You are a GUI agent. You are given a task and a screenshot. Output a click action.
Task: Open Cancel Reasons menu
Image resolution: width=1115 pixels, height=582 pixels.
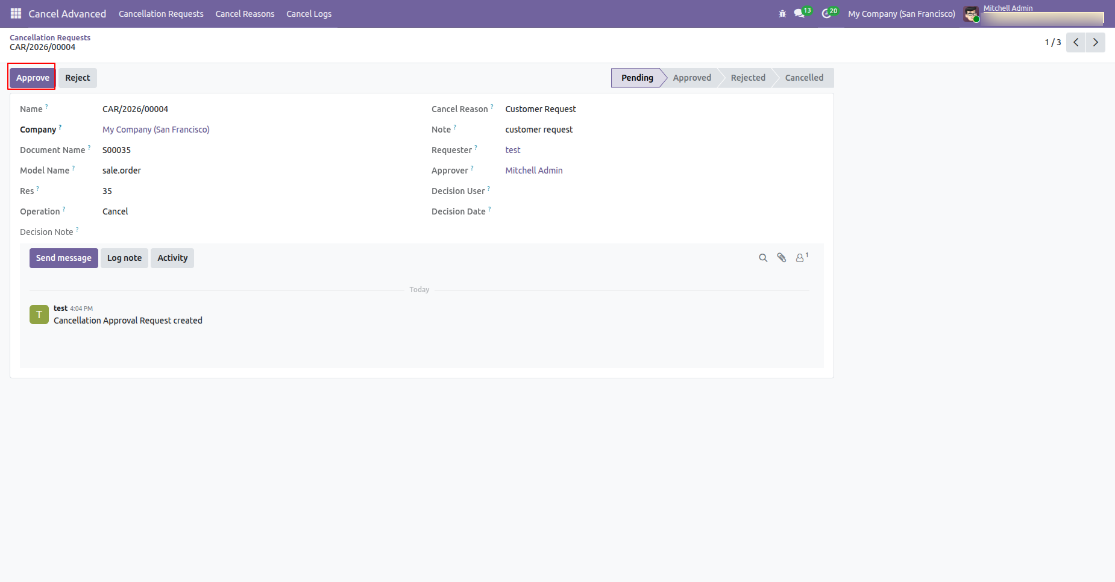click(x=245, y=14)
